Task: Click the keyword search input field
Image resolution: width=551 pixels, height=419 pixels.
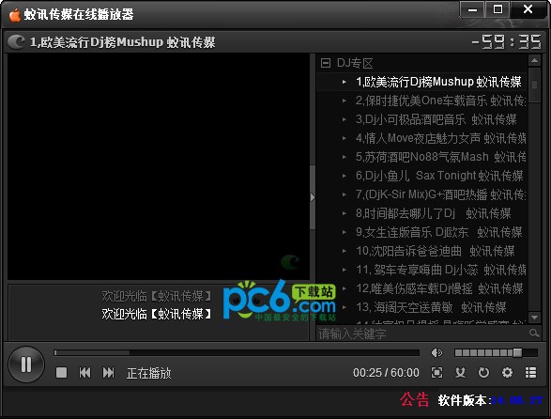Action: tap(421, 334)
